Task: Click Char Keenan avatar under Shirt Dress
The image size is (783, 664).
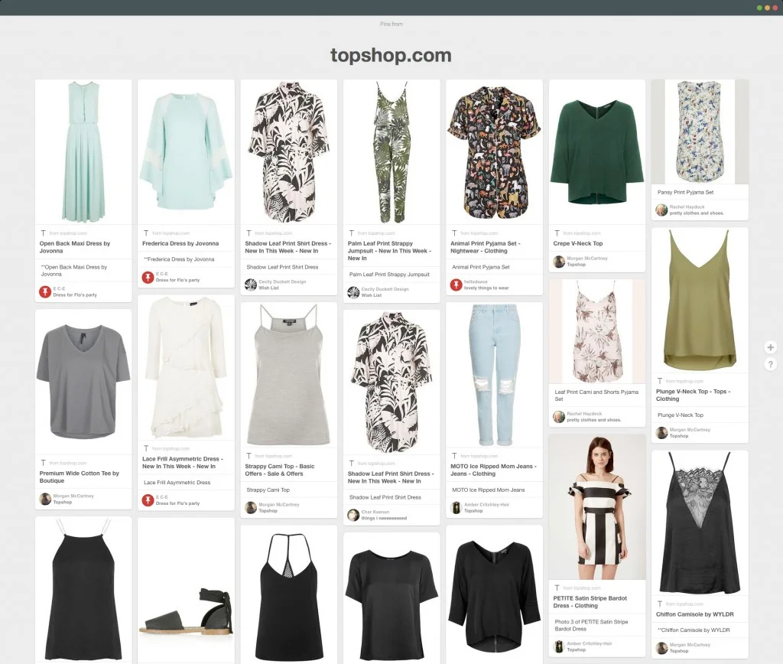Action: click(x=353, y=515)
